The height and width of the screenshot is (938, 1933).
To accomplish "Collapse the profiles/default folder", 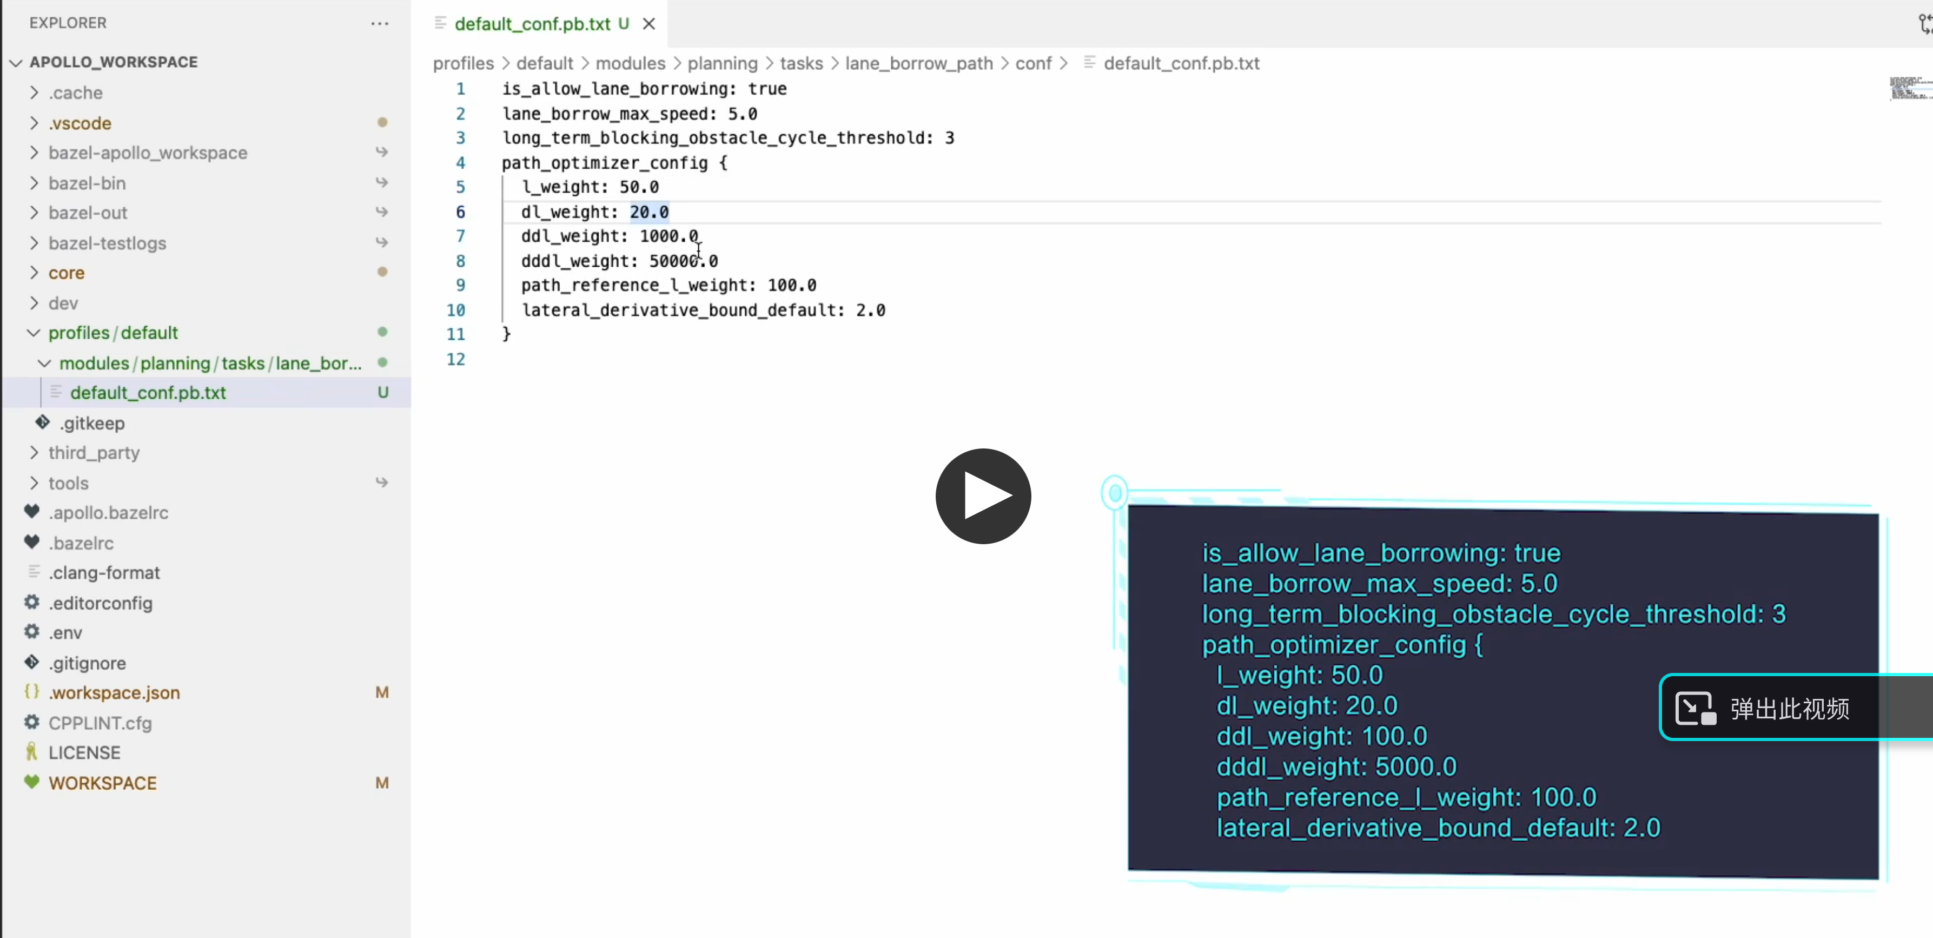I will coord(34,333).
